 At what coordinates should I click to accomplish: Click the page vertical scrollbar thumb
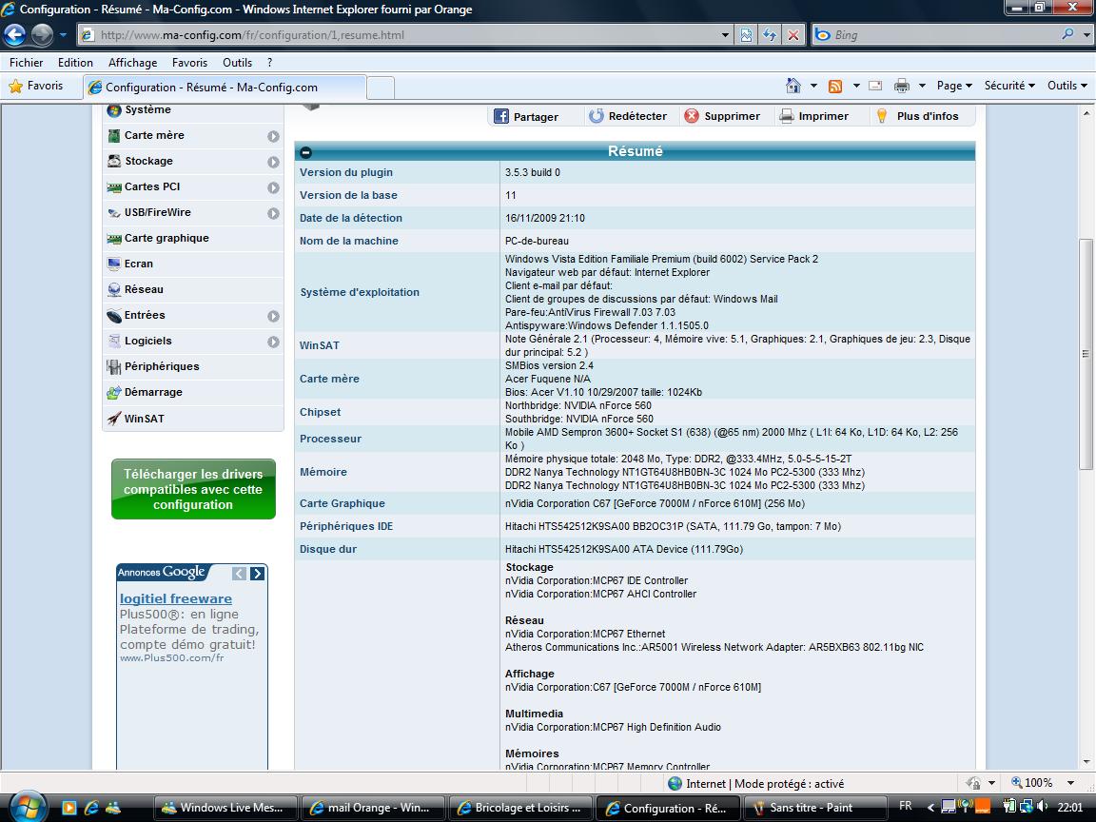(x=1086, y=354)
